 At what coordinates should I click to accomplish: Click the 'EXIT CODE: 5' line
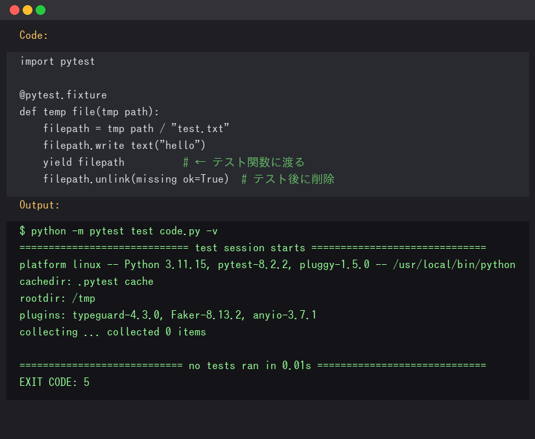tap(54, 382)
